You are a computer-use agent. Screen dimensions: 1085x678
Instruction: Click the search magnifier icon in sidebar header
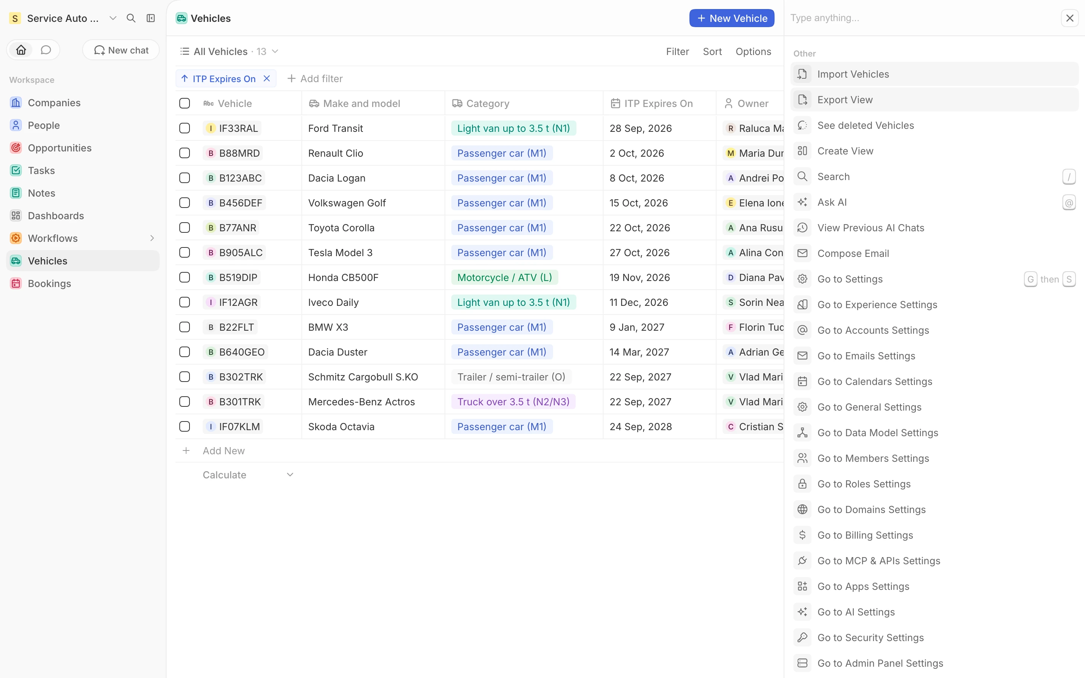[131, 18]
